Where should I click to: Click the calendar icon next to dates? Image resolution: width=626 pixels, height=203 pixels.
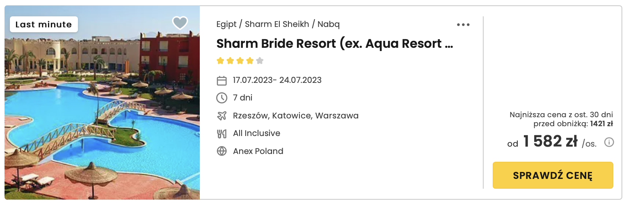[222, 80]
